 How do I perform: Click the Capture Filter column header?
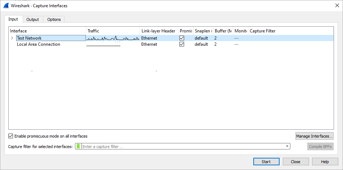[x=291, y=31]
